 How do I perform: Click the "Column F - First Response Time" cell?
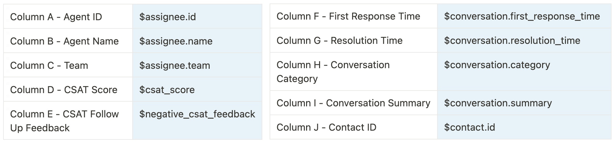(348, 16)
